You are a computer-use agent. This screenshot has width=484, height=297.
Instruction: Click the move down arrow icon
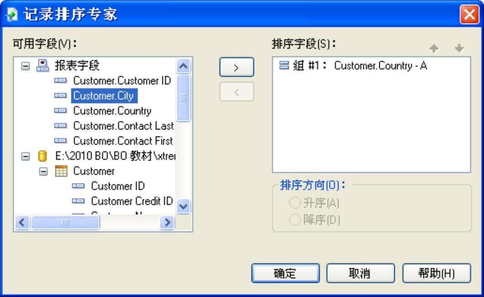[459, 48]
